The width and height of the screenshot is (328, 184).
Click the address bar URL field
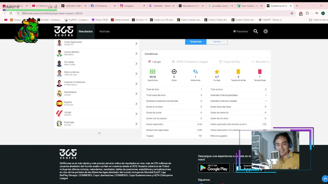(154, 13)
